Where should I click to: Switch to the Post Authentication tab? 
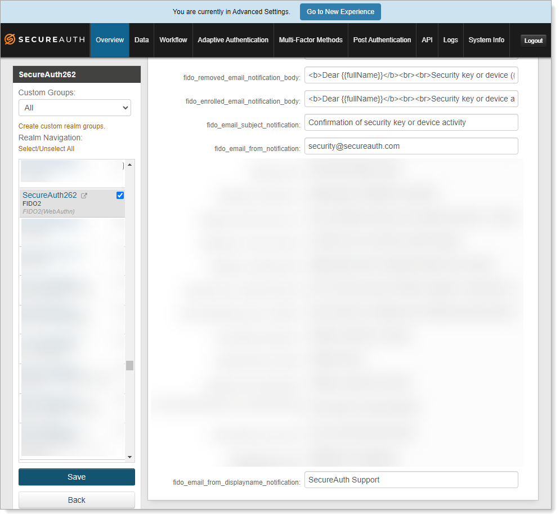(382, 39)
